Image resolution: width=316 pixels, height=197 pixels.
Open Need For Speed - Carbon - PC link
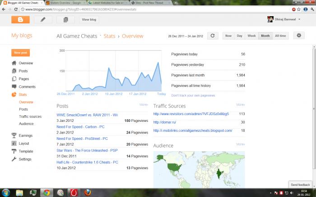80,127
